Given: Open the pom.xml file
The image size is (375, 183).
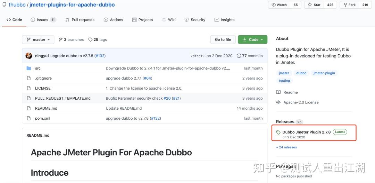Looking at the screenshot, I should (43, 118).
